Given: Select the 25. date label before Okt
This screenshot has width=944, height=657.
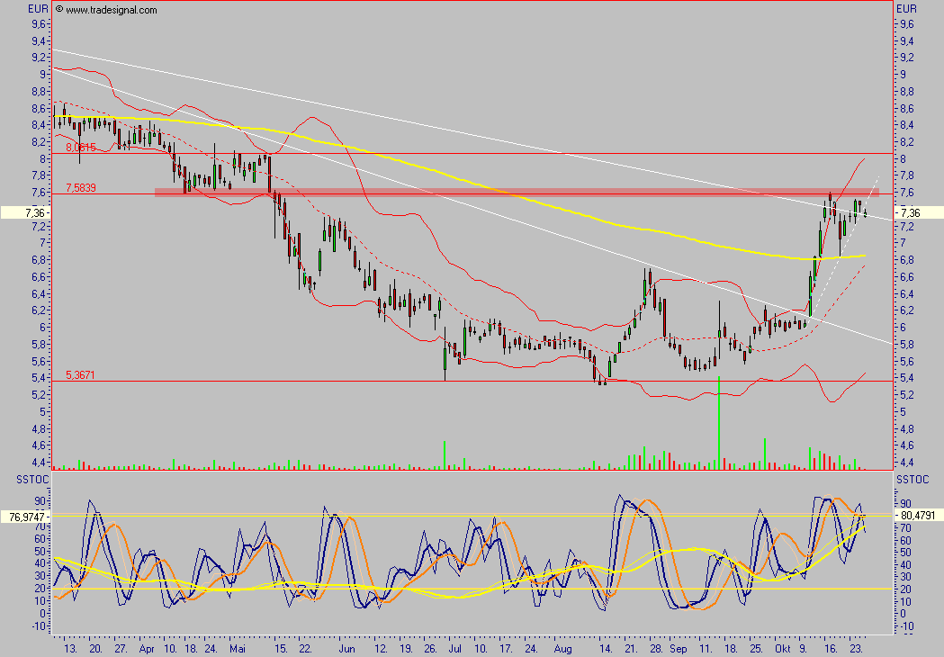Looking at the screenshot, I should (756, 649).
